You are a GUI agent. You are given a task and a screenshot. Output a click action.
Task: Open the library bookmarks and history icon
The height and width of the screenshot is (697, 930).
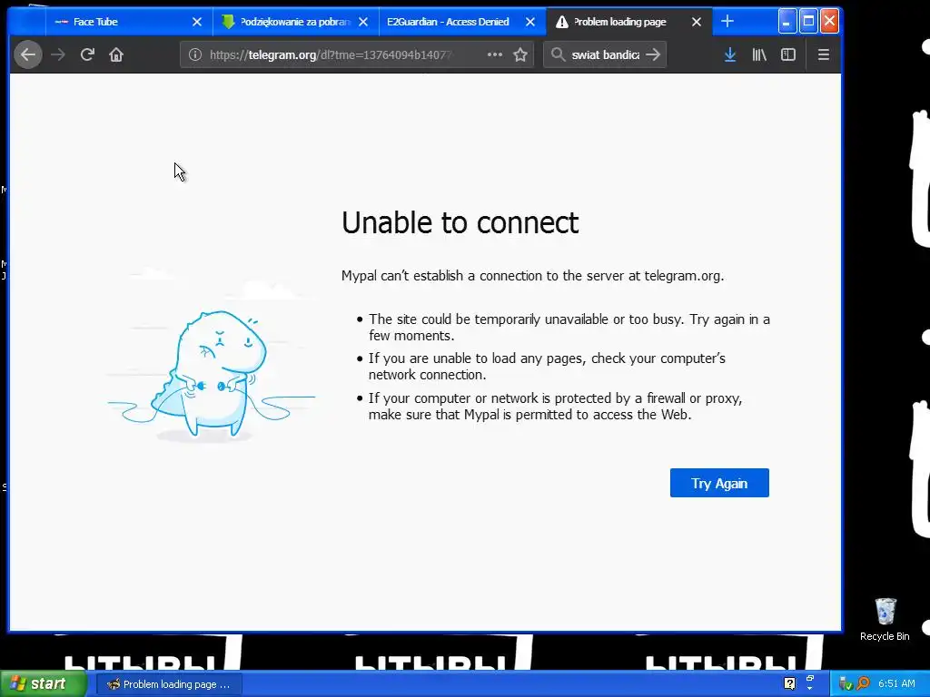pos(759,54)
